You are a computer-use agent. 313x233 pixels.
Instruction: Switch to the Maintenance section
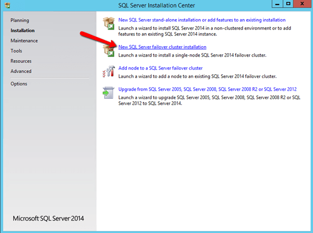(24, 41)
